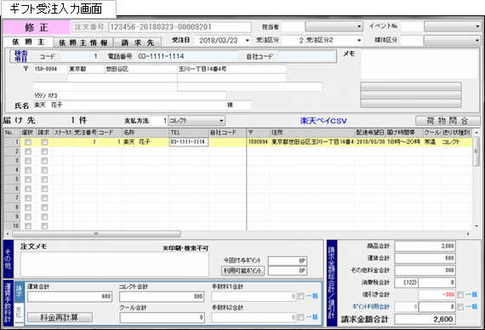Click the 注文メモ text area
The width and height of the screenshot is (485, 330).
click(x=115, y=265)
